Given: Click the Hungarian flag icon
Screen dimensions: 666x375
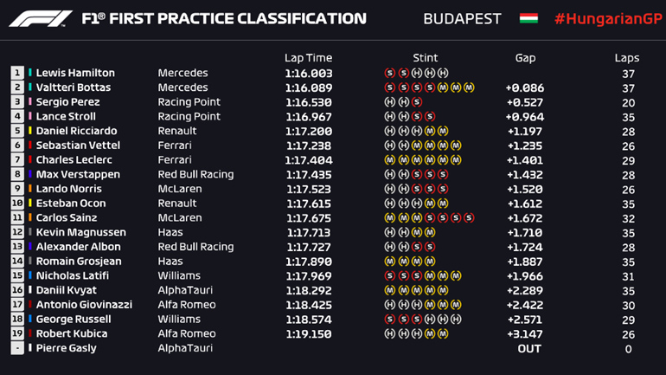Looking at the screenshot, I should (528, 18).
